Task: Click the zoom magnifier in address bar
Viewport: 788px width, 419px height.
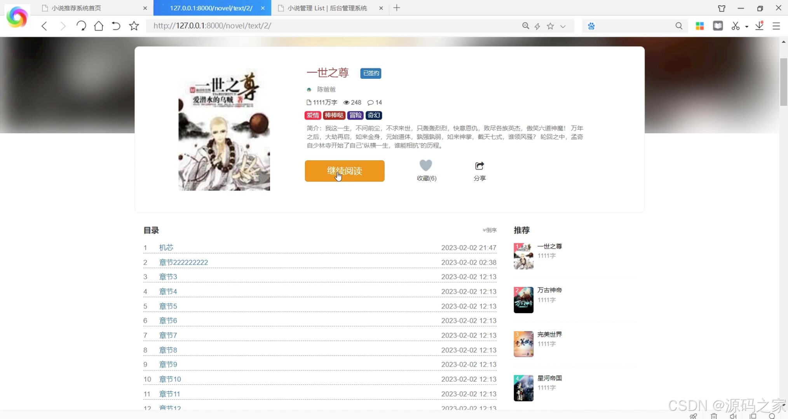Action: [x=525, y=26]
